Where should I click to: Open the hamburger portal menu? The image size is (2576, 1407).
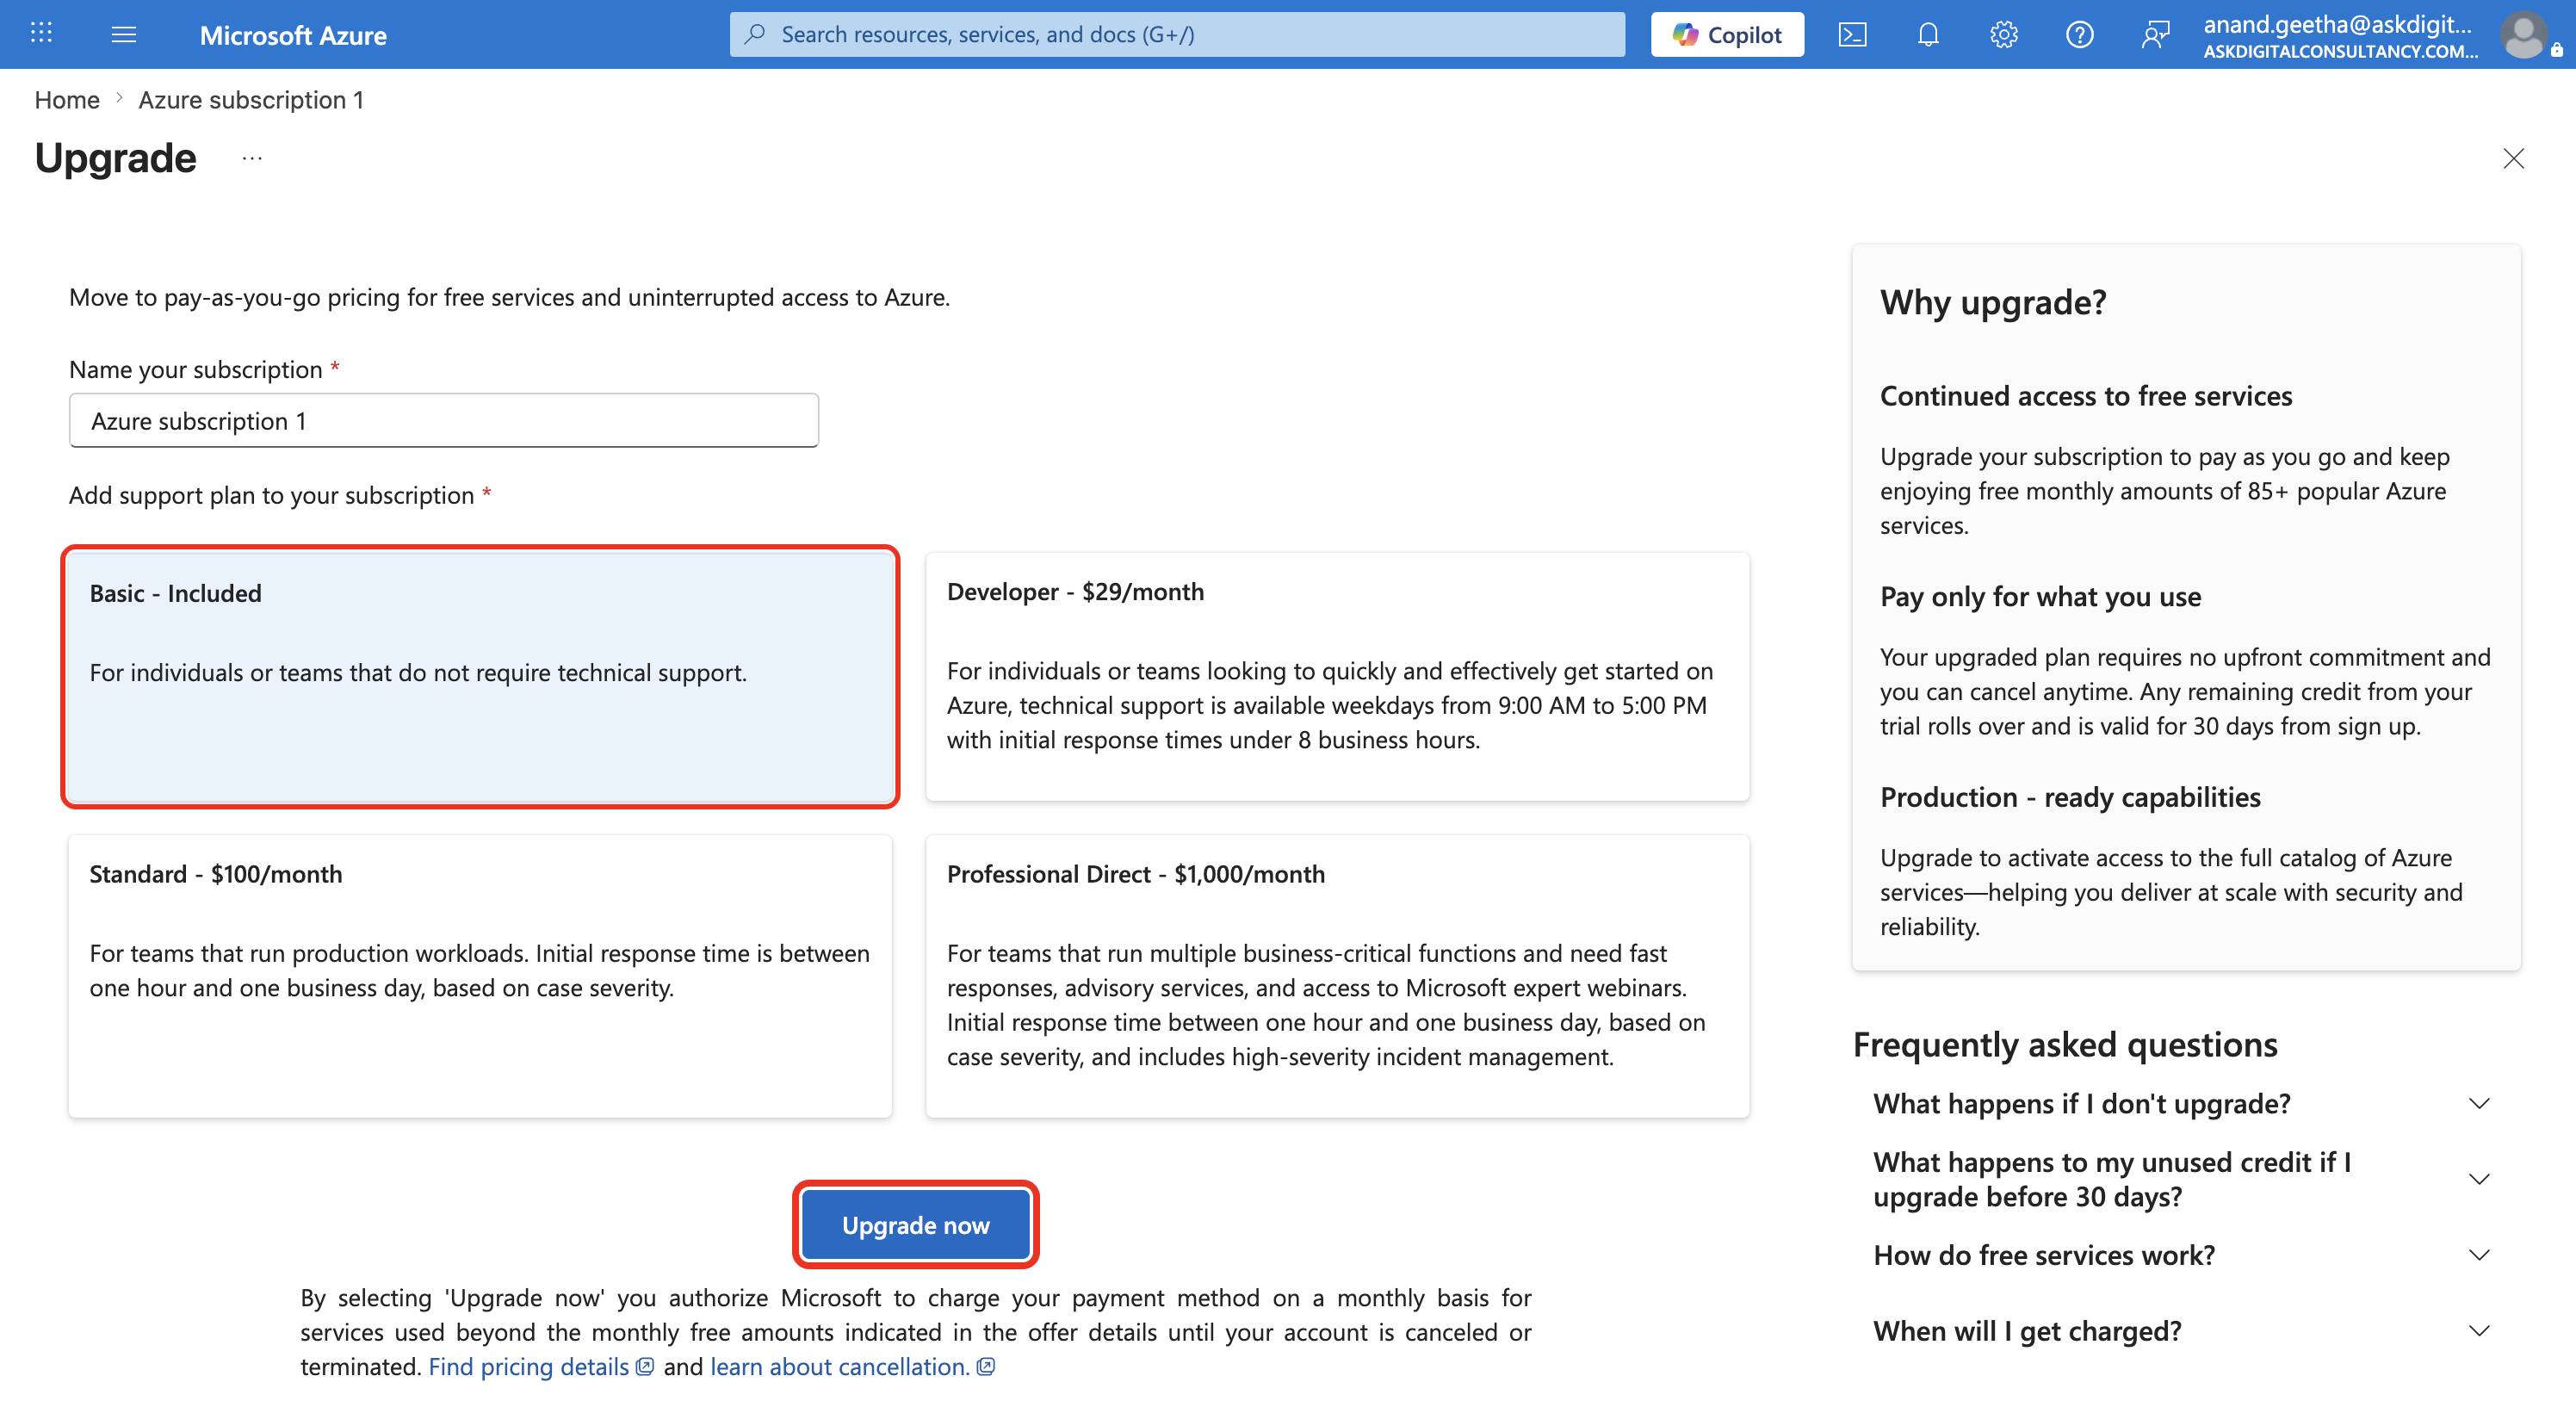124,35
